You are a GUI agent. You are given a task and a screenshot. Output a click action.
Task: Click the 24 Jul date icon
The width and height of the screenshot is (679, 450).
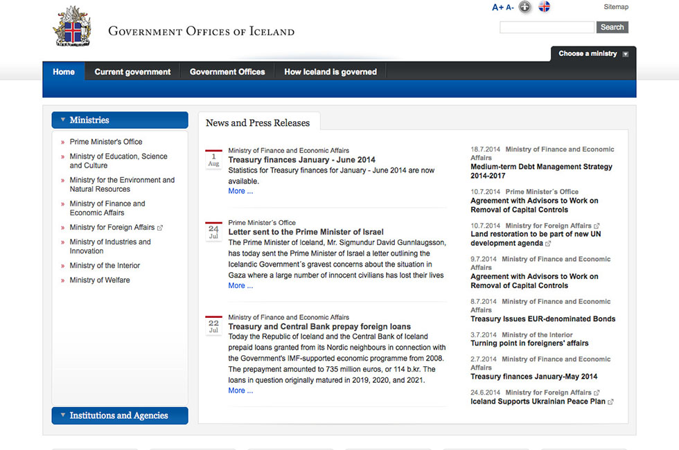(x=213, y=232)
